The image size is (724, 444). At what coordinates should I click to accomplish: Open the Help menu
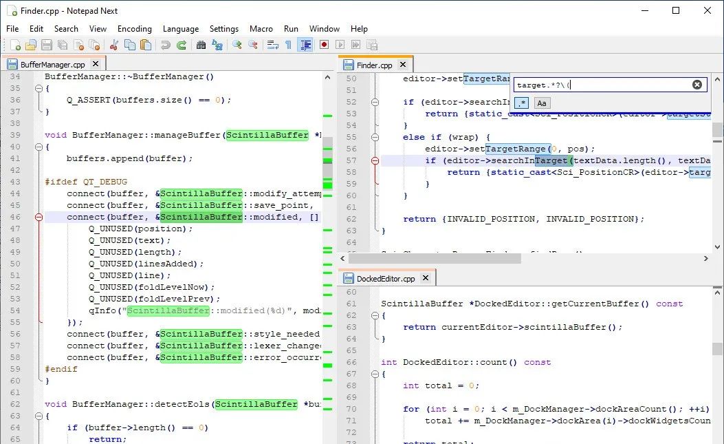(x=359, y=29)
